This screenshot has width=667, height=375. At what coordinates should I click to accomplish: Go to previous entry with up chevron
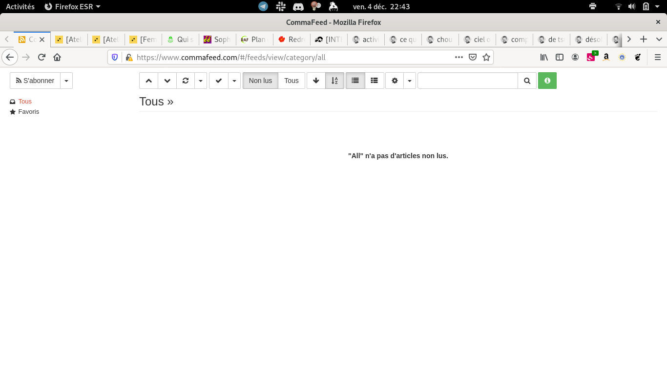(x=149, y=81)
